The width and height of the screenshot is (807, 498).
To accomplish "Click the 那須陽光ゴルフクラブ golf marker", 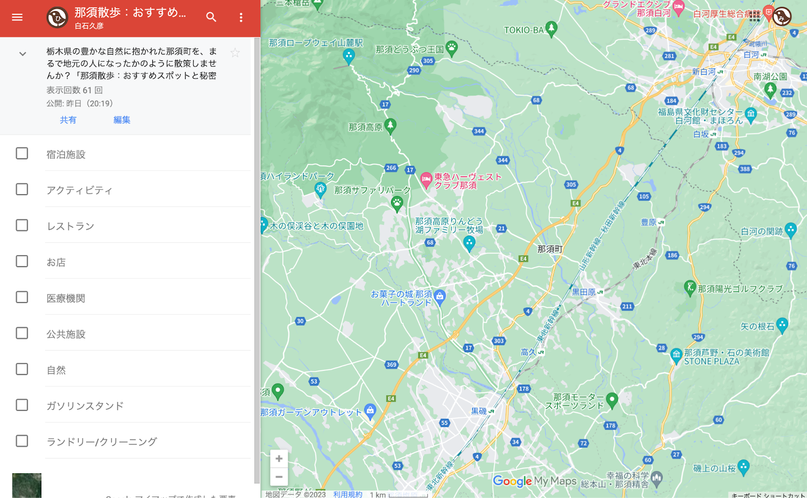I will (x=690, y=288).
